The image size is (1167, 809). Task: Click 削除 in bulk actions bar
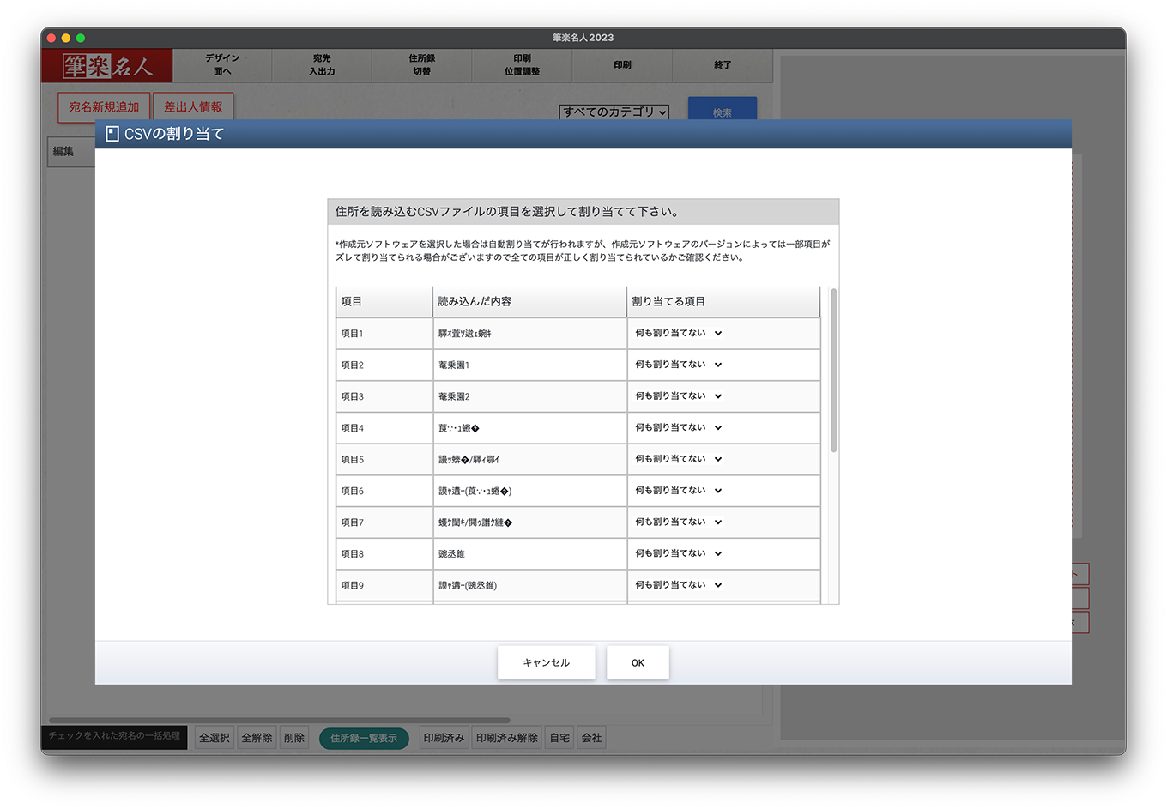(294, 738)
